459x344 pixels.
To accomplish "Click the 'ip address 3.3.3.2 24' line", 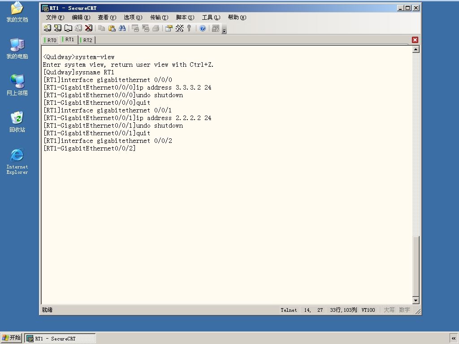I will pos(127,87).
